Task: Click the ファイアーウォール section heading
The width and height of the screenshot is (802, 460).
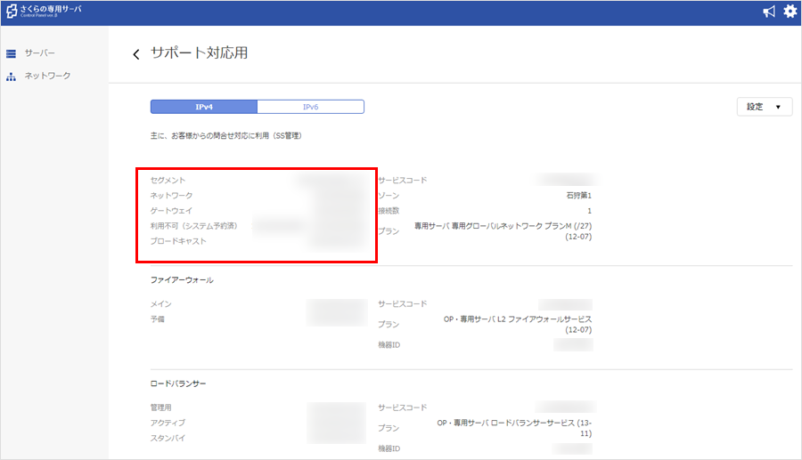Action: (182, 280)
